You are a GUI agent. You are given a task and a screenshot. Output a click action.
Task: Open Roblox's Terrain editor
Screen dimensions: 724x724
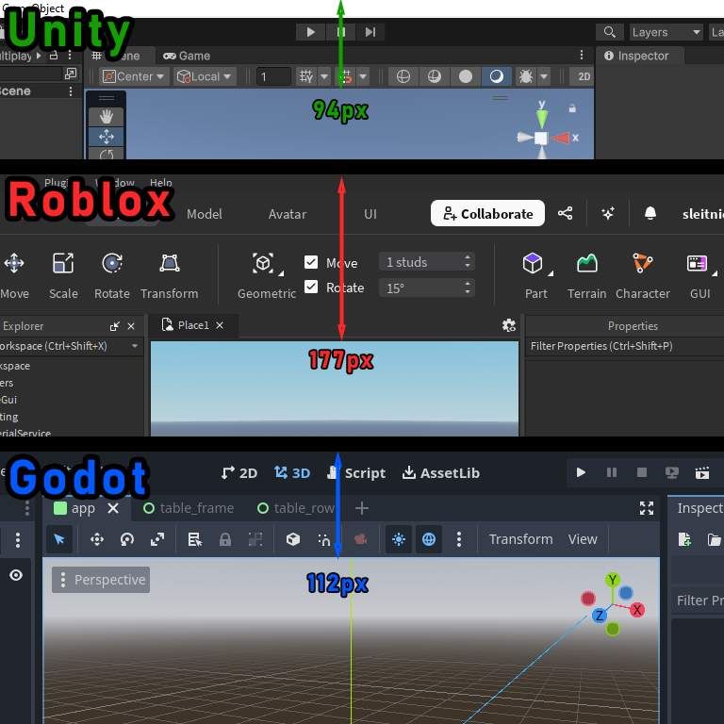(x=587, y=275)
